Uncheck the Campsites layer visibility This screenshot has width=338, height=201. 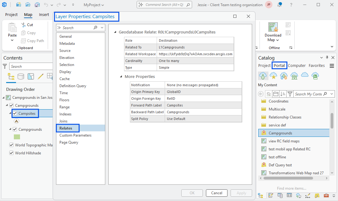tap(14, 113)
